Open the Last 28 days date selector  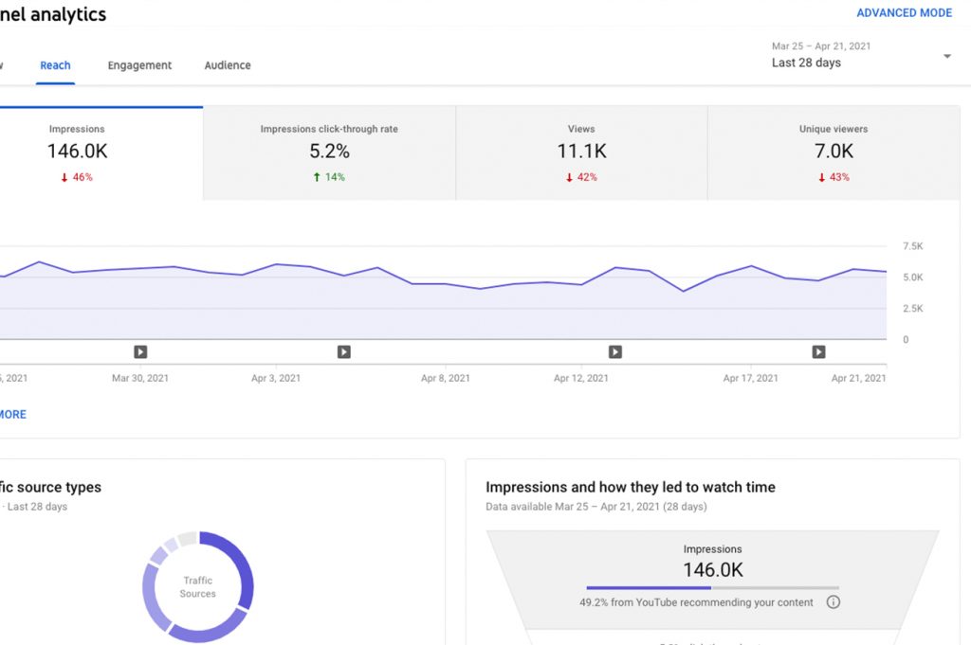(x=861, y=55)
